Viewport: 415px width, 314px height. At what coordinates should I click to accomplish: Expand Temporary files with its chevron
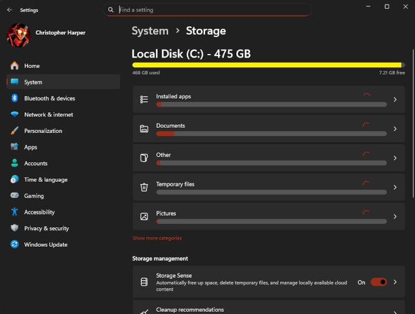point(395,187)
